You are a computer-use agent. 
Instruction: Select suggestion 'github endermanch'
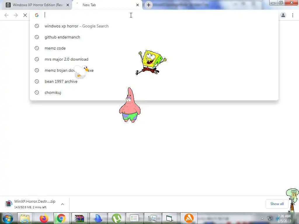(x=154, y=37)
